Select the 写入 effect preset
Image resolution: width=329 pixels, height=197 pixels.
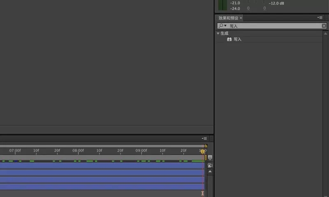coord(237,39)
